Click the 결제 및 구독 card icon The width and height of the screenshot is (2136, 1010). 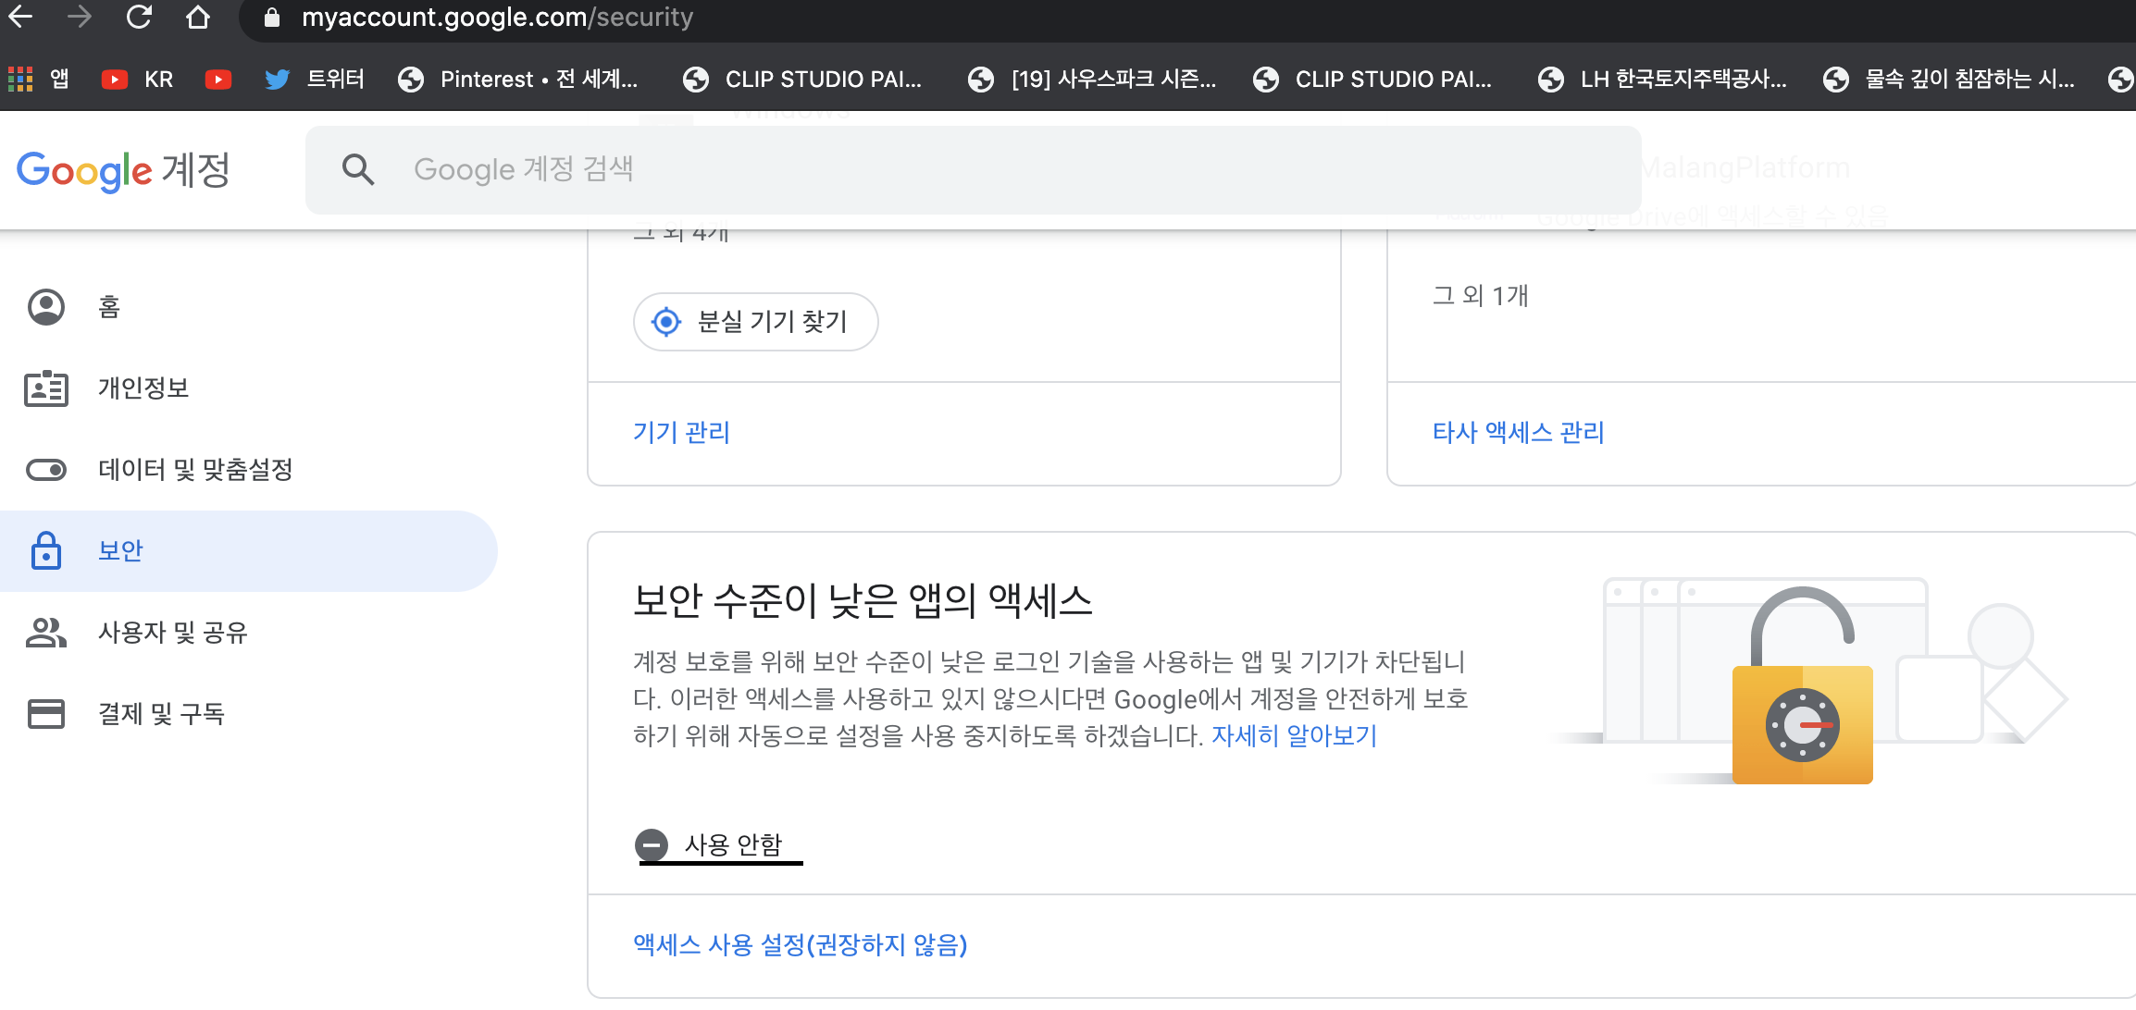46,714
